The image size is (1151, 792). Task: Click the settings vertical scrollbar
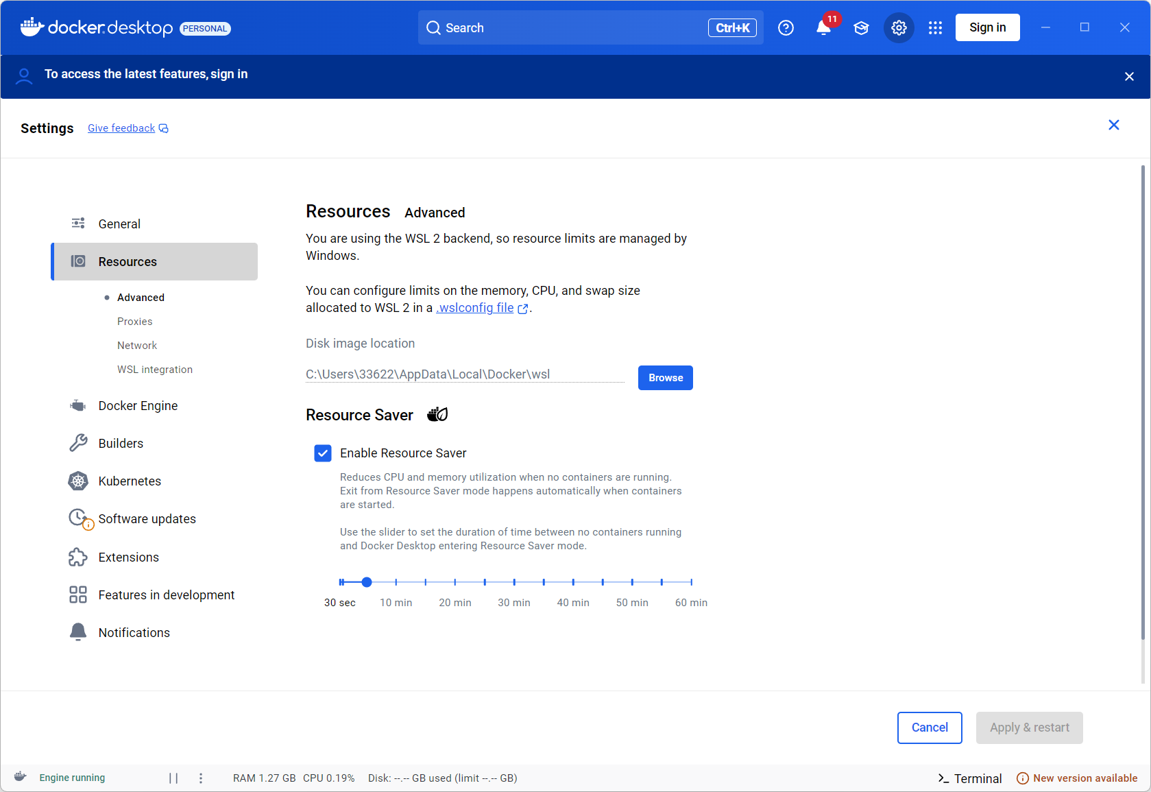click(1143, 403)
